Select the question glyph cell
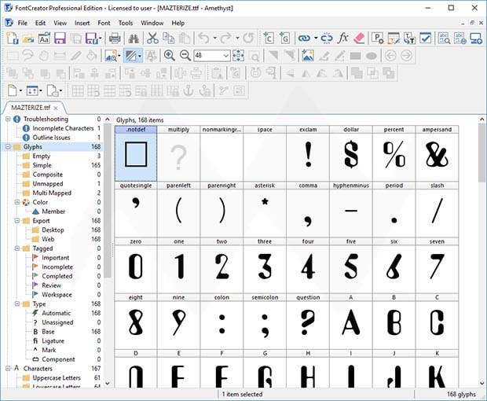The height and width of the screenshot is (401, 487). click(x=308, y=322)
